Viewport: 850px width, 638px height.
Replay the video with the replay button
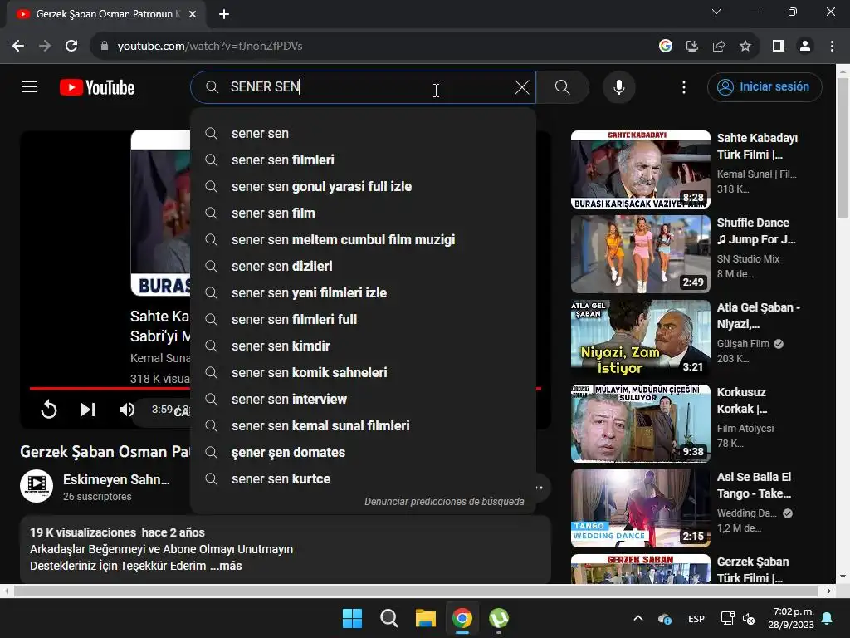pos(49,409)
